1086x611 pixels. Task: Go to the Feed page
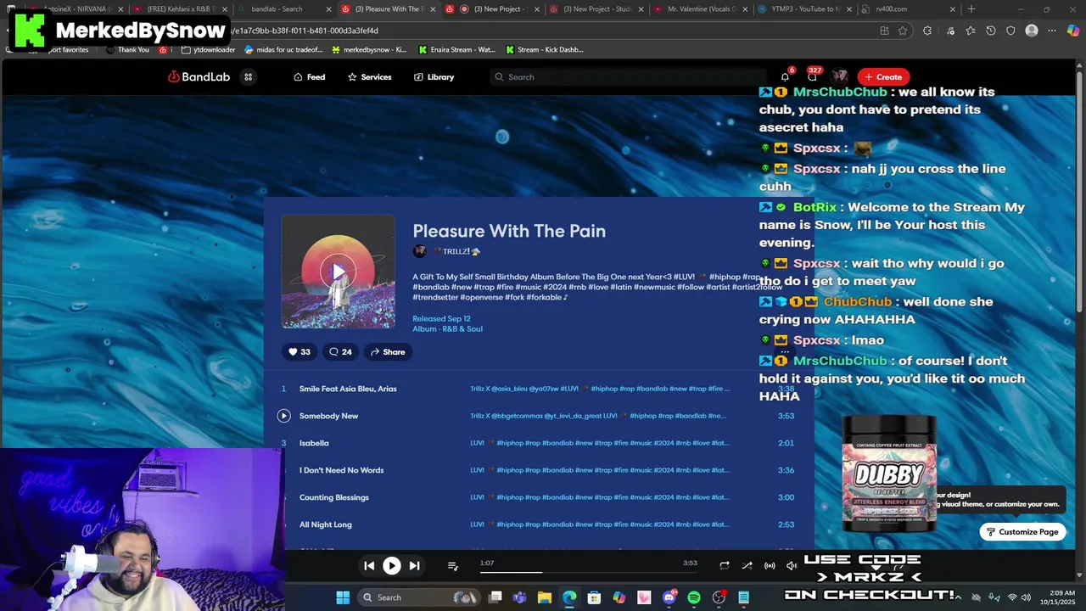309,76
